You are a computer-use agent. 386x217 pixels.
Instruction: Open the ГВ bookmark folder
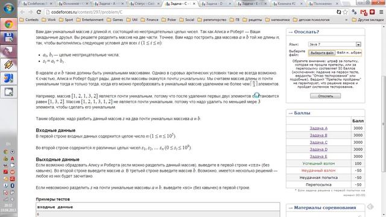pyautogui.click(x=235, y=20)
